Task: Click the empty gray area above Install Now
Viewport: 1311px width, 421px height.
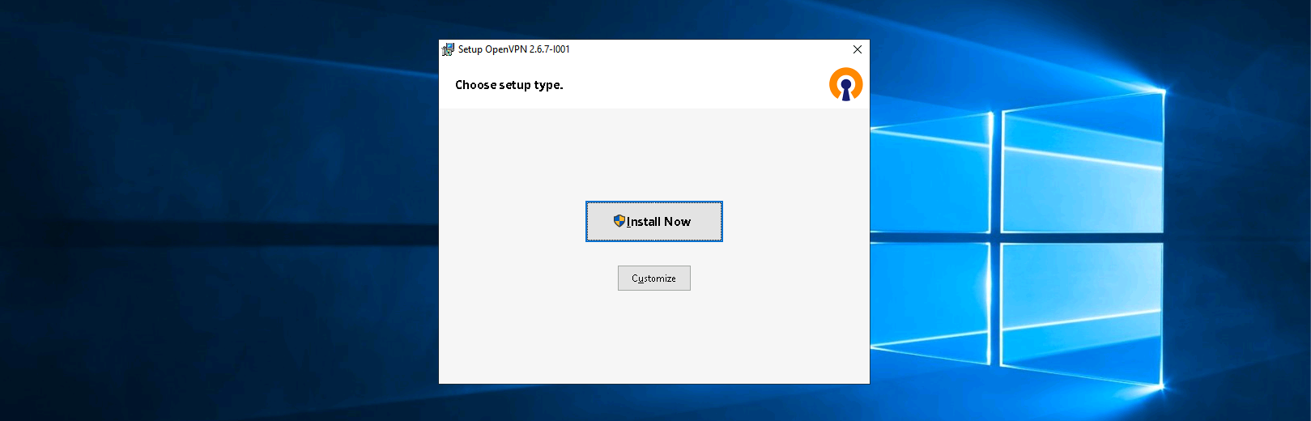Action: pos(653,154)
